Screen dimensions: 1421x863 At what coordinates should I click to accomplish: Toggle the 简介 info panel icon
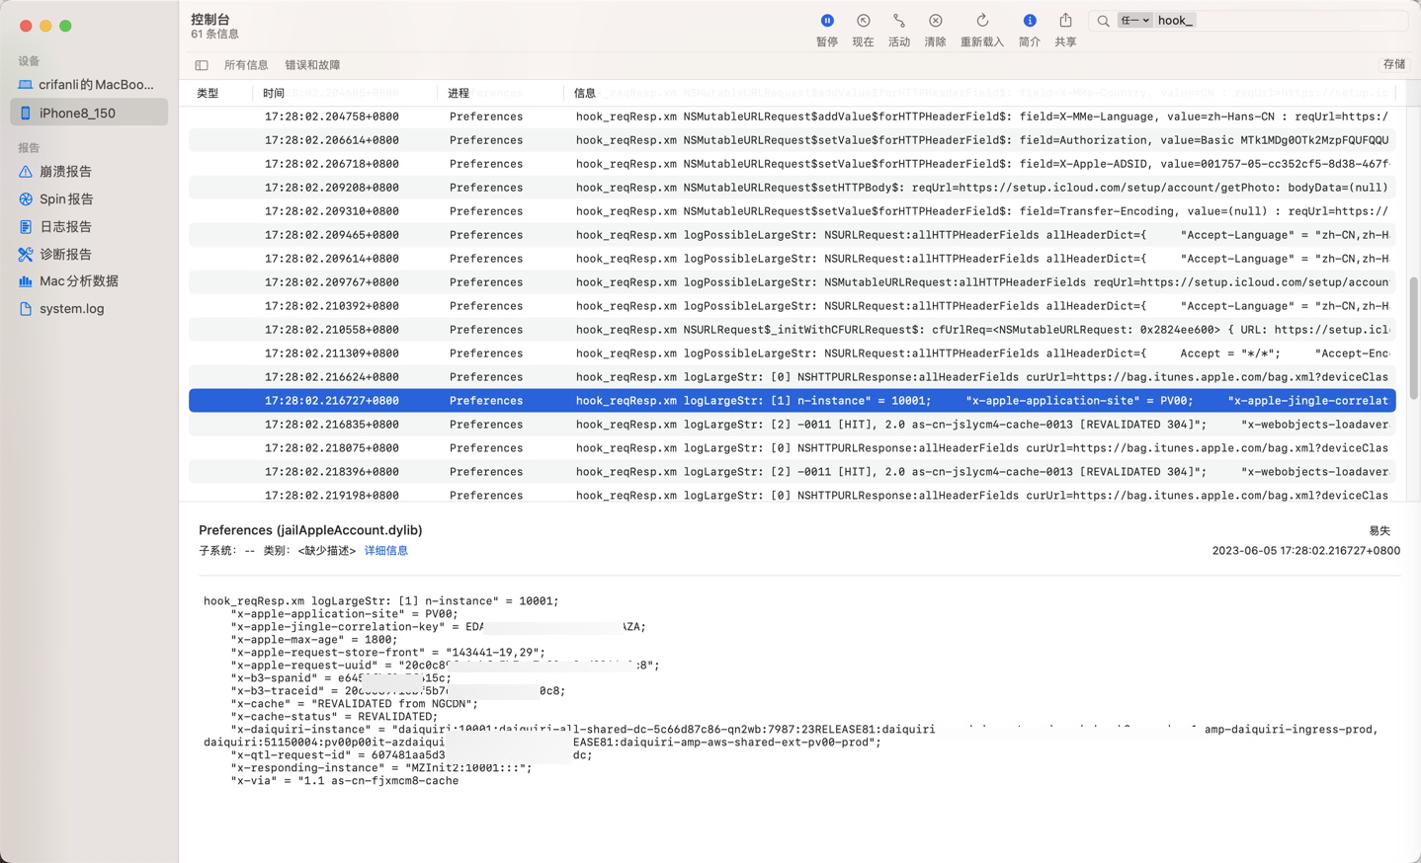coord(1030,21)
